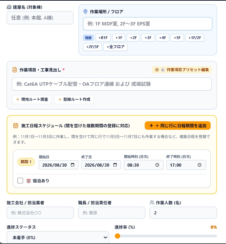The width and height of the screenshot is (226, 244).
Task: Focus the 作業人数 field showing 2
Action: tap(183, 213)
